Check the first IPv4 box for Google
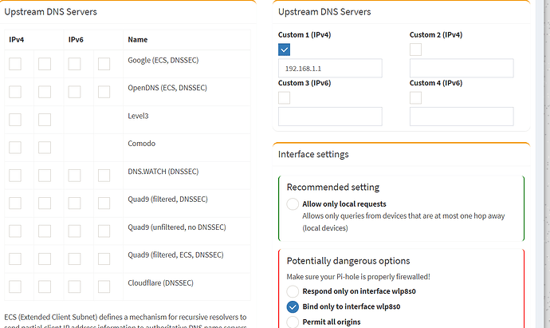 click(x=15, y=64)
